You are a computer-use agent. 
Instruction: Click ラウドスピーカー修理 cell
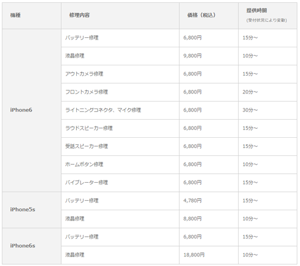tap(120, 128)
